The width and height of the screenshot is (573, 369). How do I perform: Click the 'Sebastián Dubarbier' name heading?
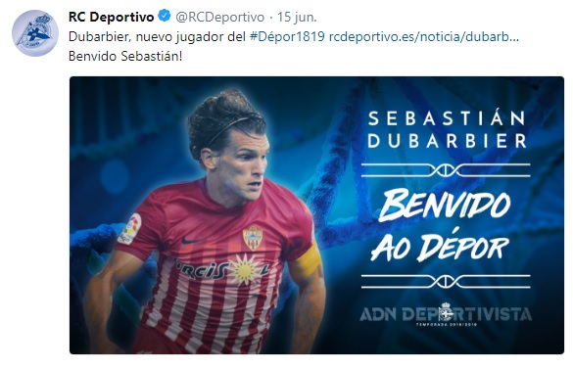(447, 130)
